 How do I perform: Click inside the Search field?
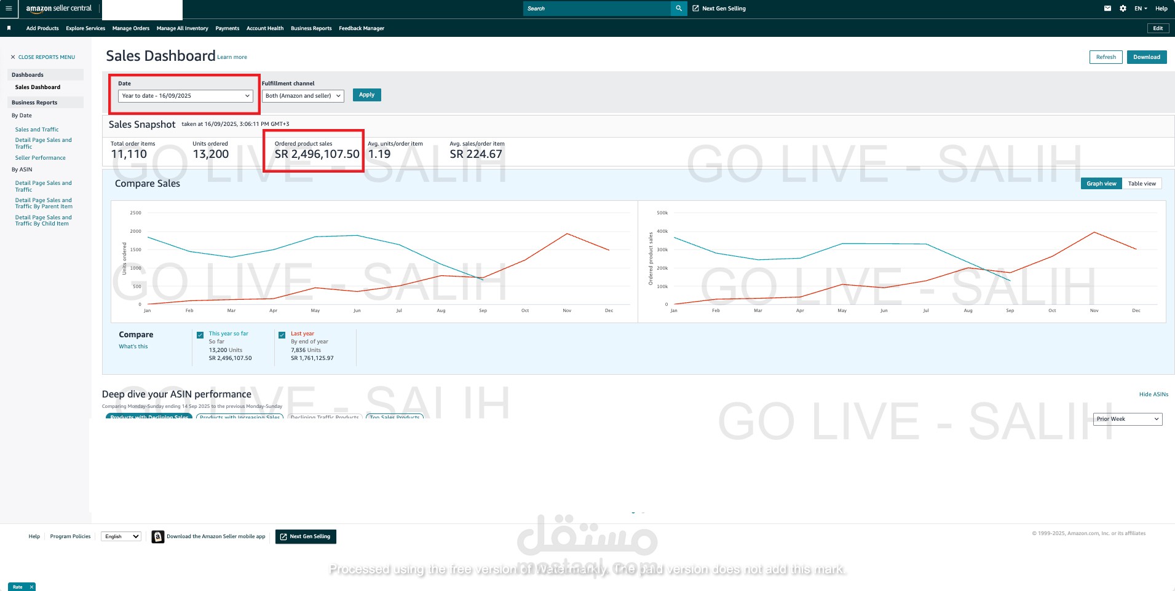pyautogui.click(x=597, y=9)
